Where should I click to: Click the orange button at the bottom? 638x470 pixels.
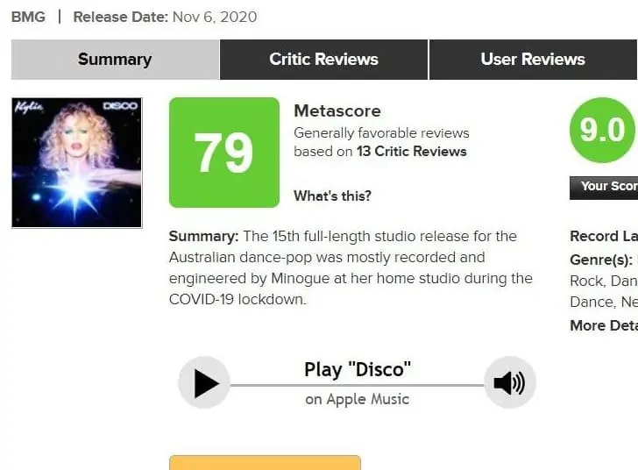pos(265,463)
